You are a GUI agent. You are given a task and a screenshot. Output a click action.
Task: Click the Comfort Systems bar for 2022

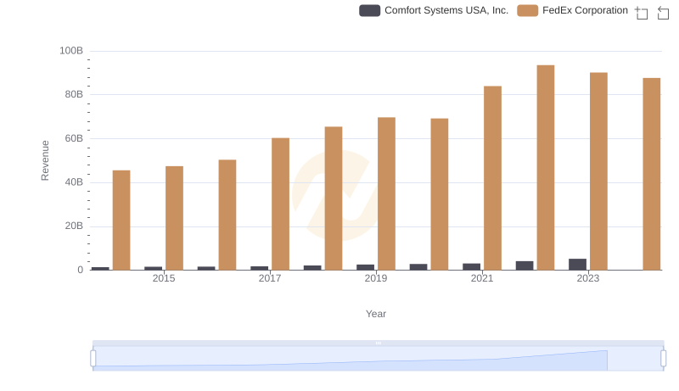[x=525, y=265]
